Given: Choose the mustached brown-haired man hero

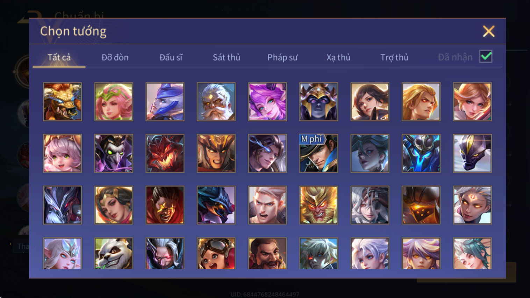Looking at the screenshot, I should (x=267, y=253).
